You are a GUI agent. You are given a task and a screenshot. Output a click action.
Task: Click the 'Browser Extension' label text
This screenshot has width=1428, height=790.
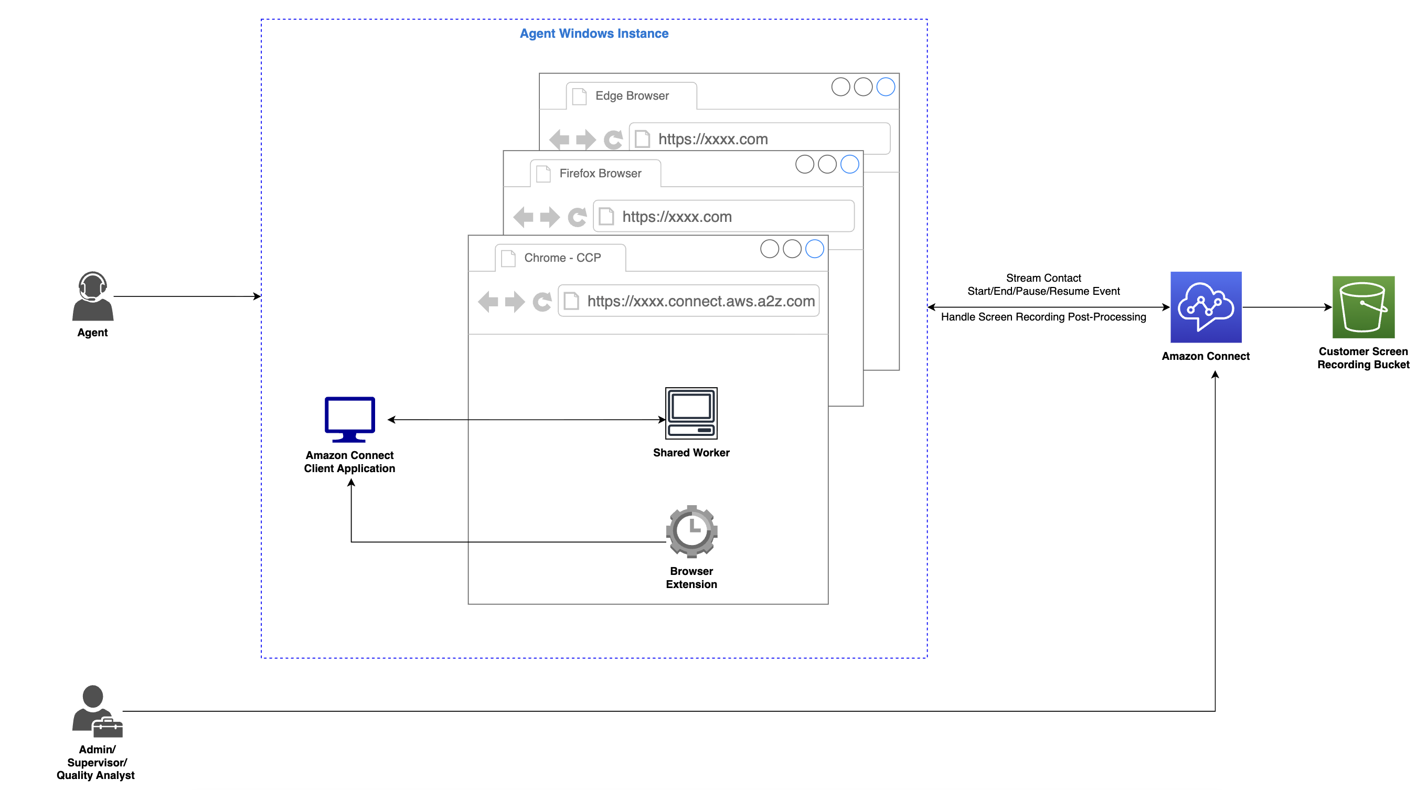click(691, 578)
